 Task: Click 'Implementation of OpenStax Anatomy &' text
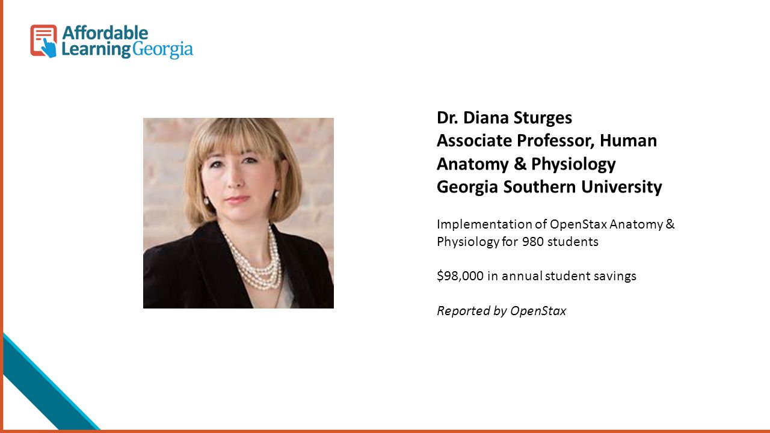point(556,224)
